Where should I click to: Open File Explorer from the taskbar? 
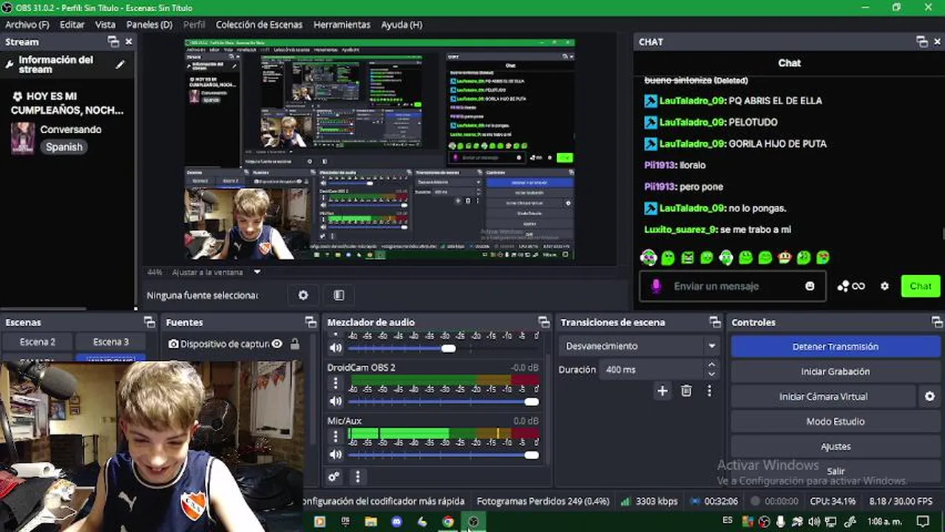(371, 521)
